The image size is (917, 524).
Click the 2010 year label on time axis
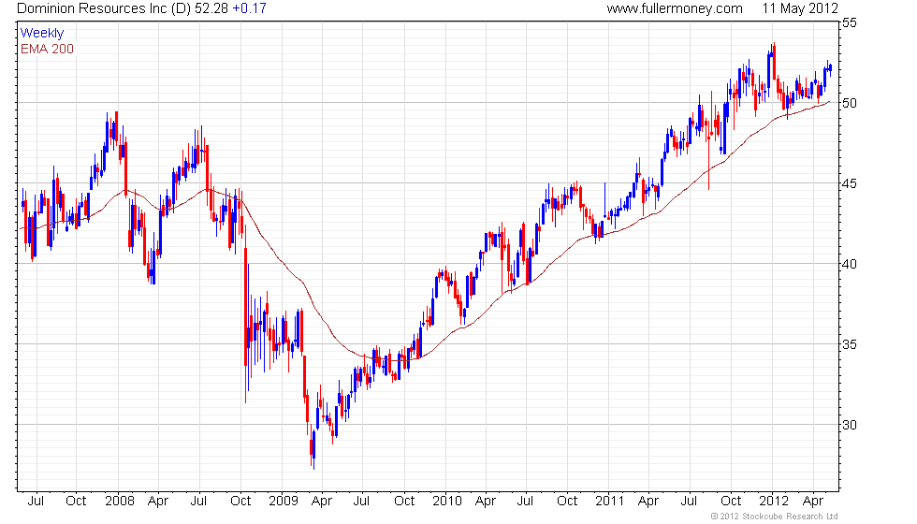pyautogui.click(x=447, y=502)
